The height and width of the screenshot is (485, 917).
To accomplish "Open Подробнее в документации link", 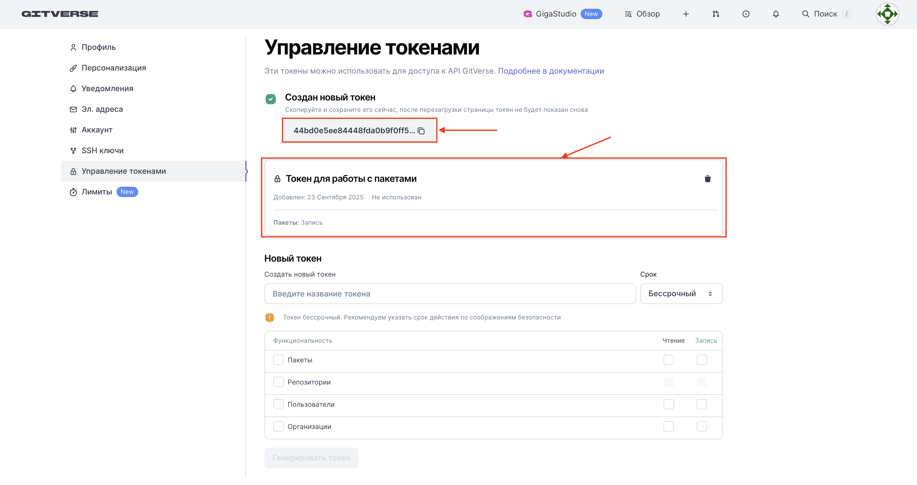I will (x=551, y=71).
